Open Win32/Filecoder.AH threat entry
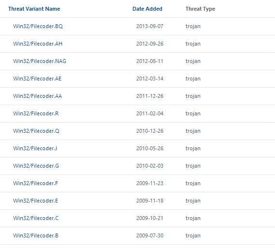The height and width of the screenshot is (251, 275). click(x=38, y=44)
